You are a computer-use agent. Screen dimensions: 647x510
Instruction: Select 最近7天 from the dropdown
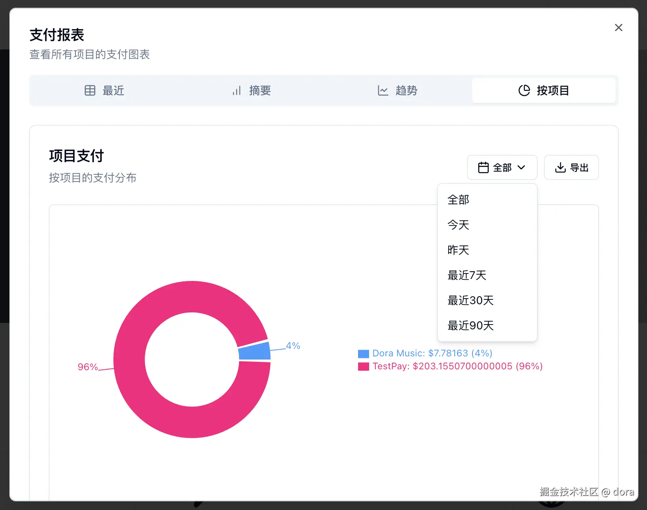pos(467,275)
